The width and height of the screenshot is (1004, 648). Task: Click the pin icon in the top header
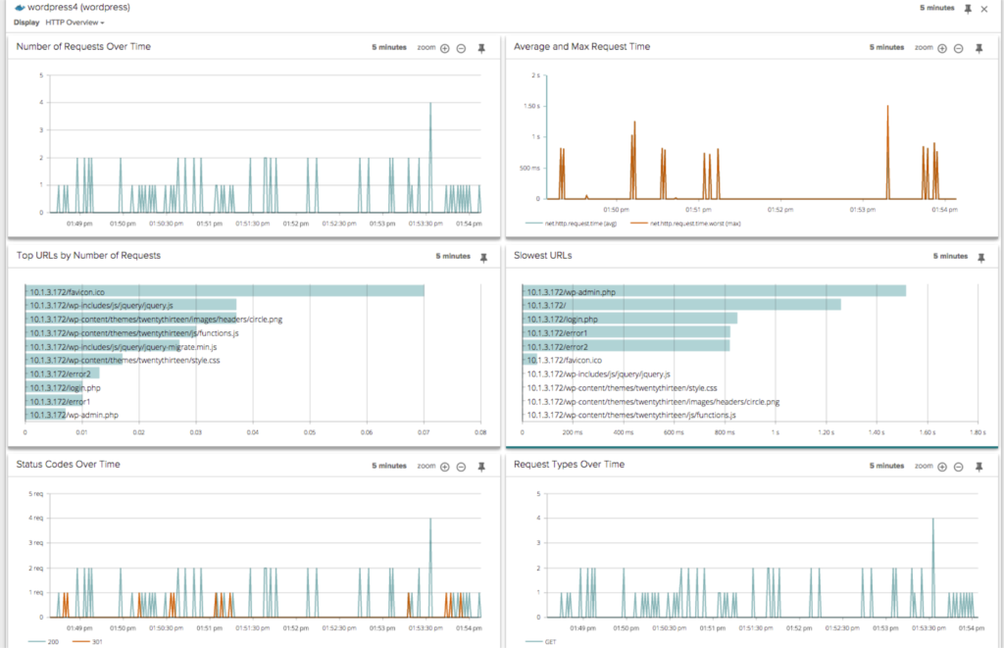[x=968, y=9]
